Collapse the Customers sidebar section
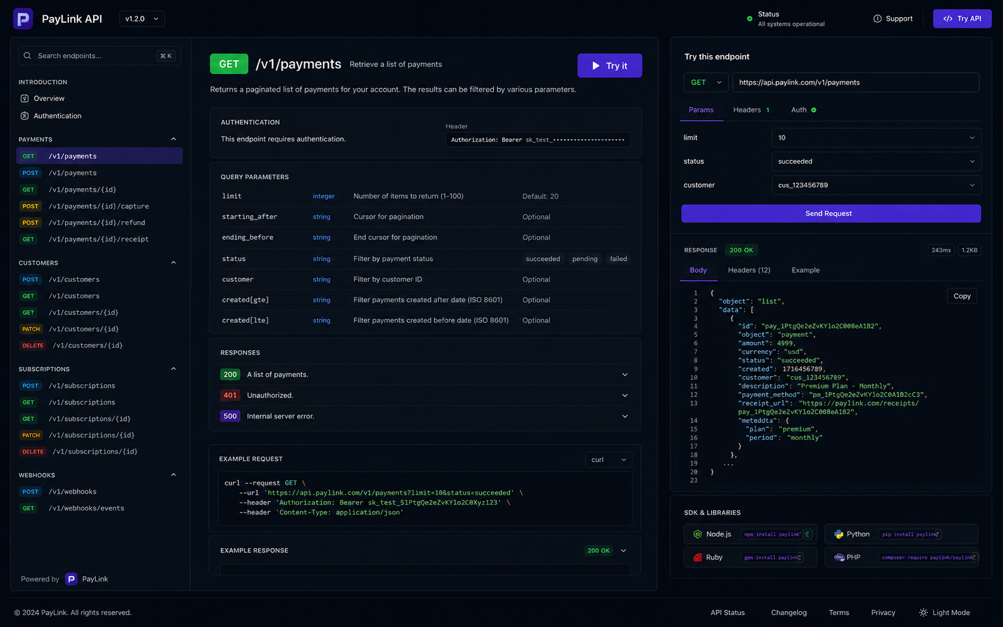Screen dimensions: 1003x627 click(x=173, y=263)
